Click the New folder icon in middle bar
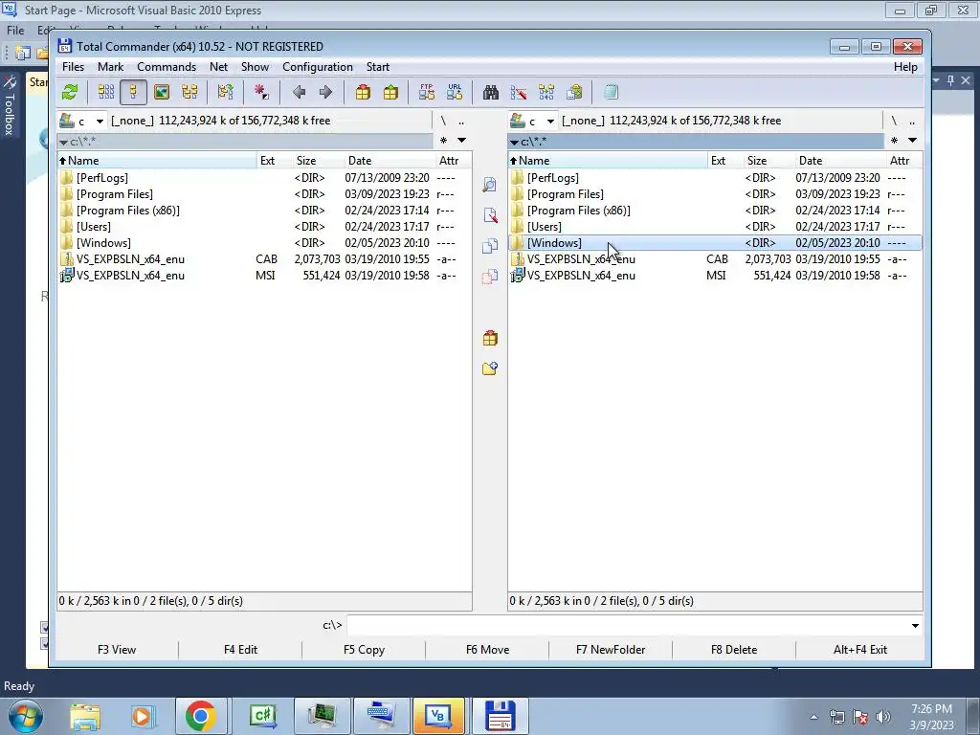980x735 pixels. click(x=490, y=368)
